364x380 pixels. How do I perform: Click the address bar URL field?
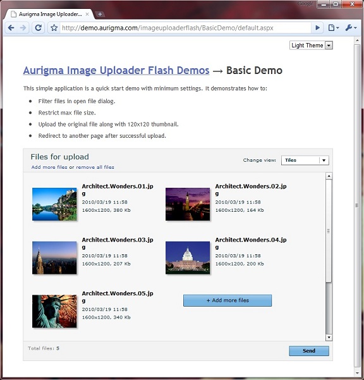click(185, 28)
